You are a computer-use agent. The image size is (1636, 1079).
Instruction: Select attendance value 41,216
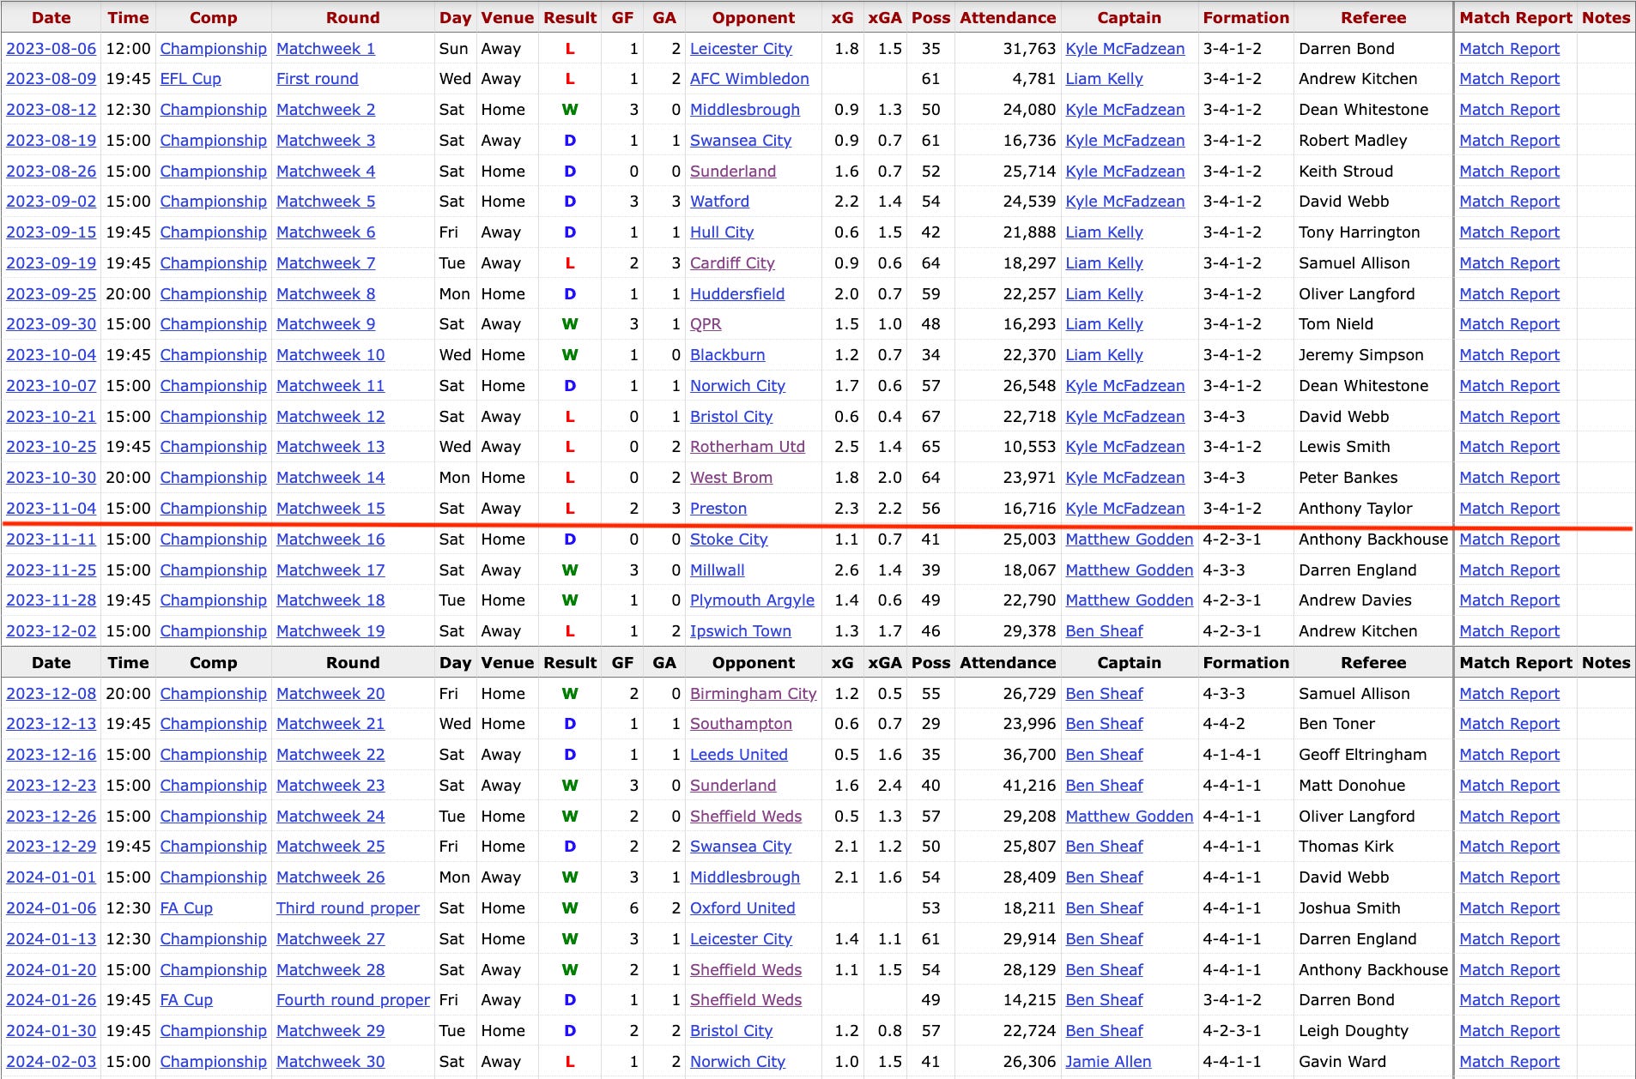[x=1029, y=786]
